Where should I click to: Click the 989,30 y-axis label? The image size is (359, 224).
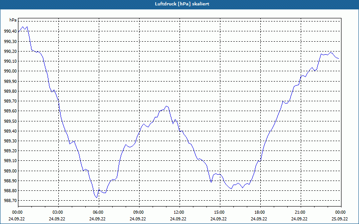tap(10, 141)
